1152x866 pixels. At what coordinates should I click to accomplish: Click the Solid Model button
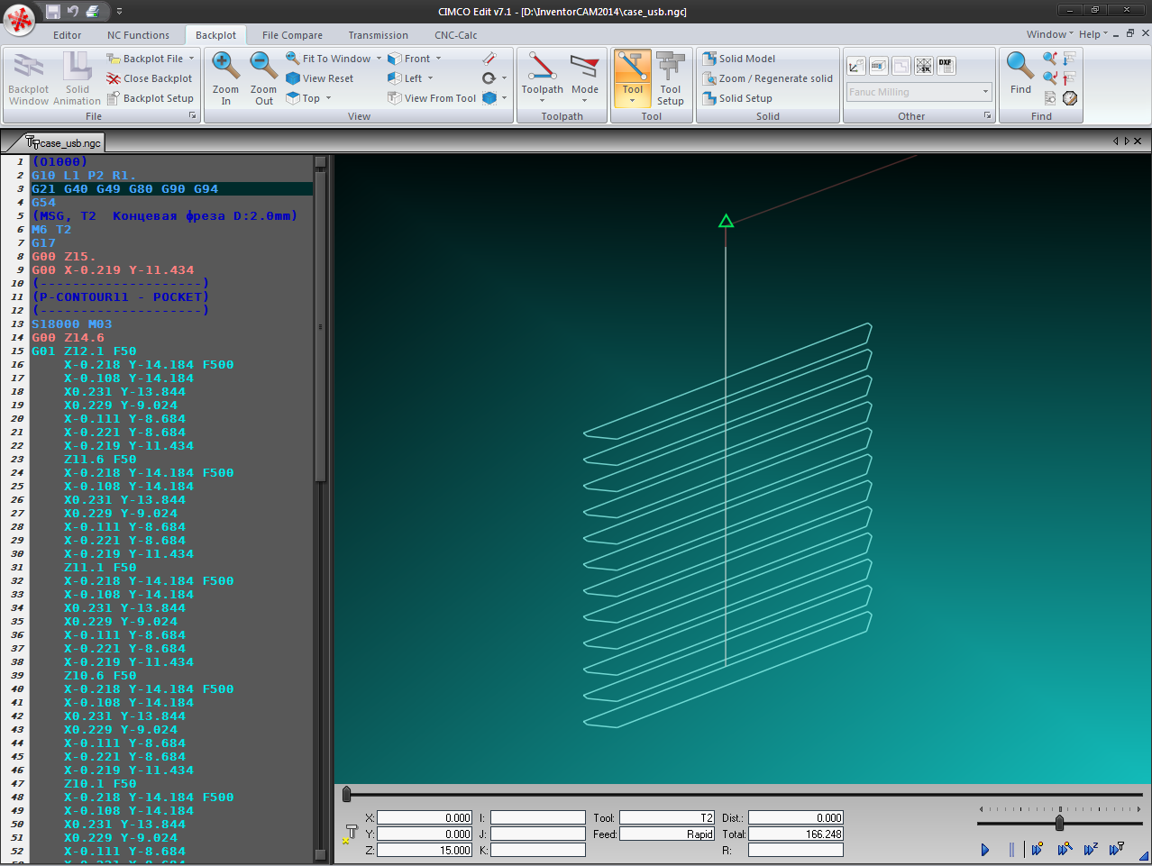[739, 59]
